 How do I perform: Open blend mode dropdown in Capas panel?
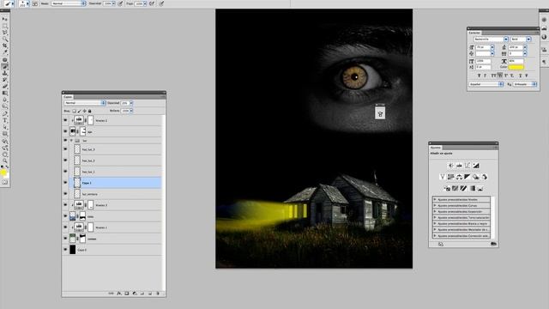[85, 103]
